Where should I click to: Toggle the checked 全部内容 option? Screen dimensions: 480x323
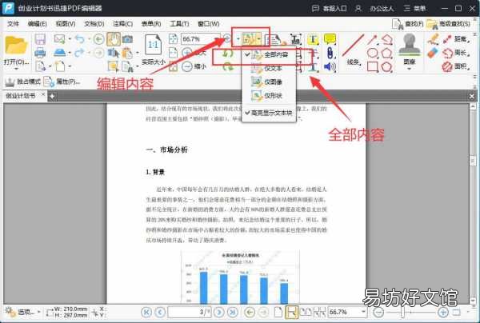tap(269, 54)
